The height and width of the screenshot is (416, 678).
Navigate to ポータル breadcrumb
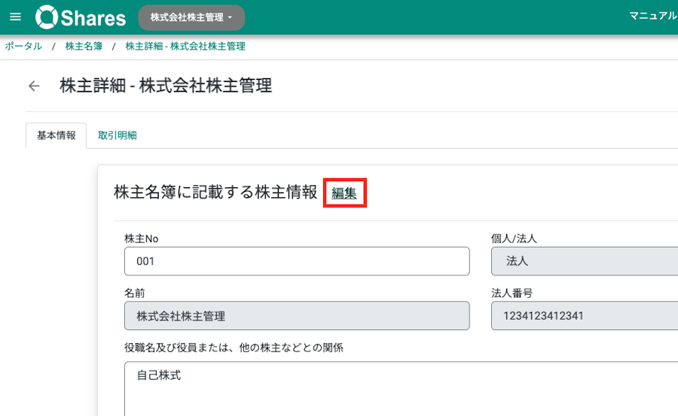[23, 46]
